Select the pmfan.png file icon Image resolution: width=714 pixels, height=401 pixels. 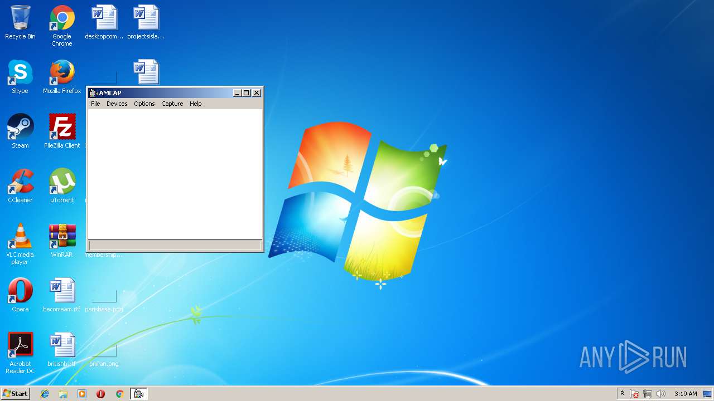pyautogui.click(x=104, y=355)
